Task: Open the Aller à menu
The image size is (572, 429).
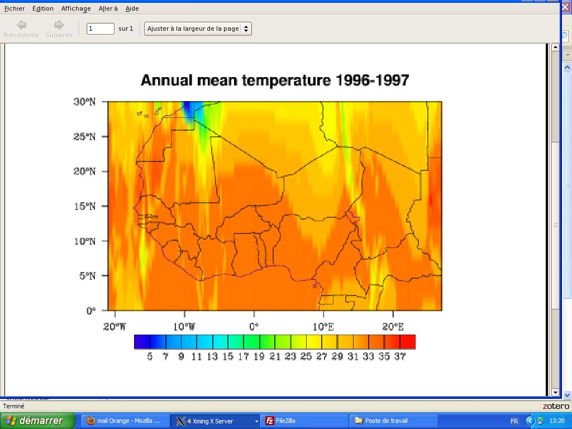Action: point(108,8)
